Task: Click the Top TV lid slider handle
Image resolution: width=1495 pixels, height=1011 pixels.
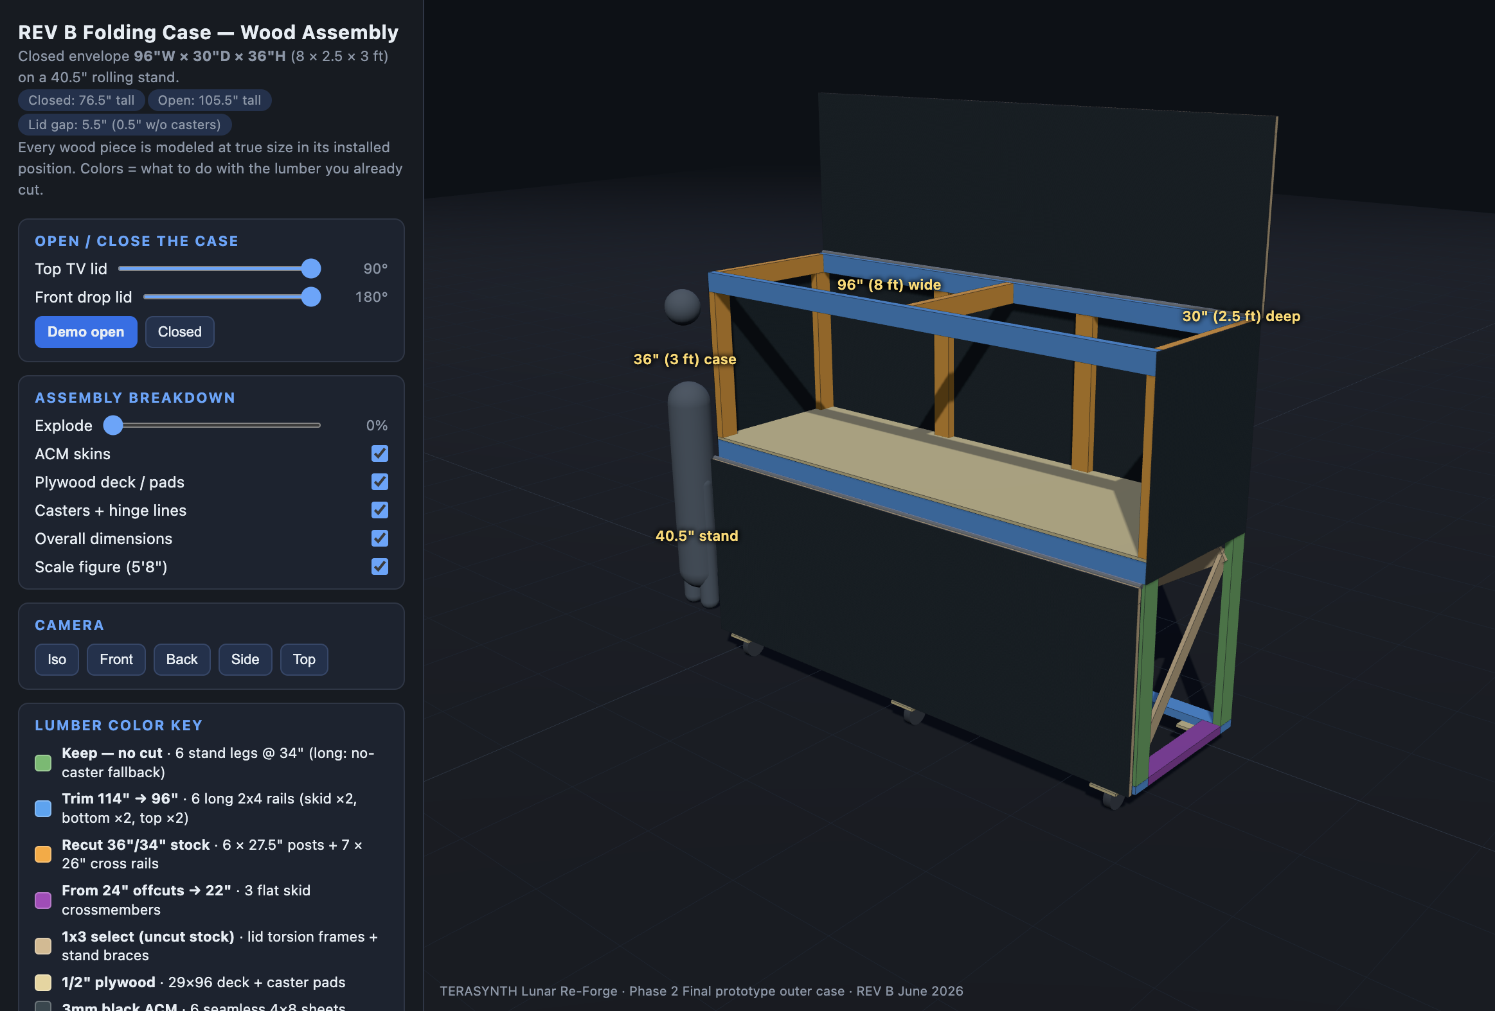Action: (310, 268)
